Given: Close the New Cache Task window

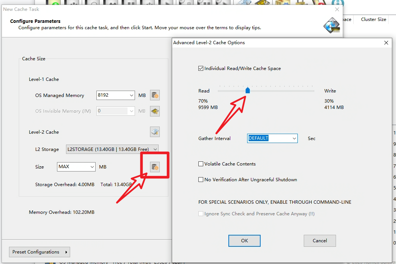Looking at the screenshot, I should 337,9.
